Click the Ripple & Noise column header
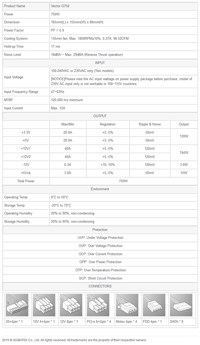200x345 pixels. (x=150, y=124)
